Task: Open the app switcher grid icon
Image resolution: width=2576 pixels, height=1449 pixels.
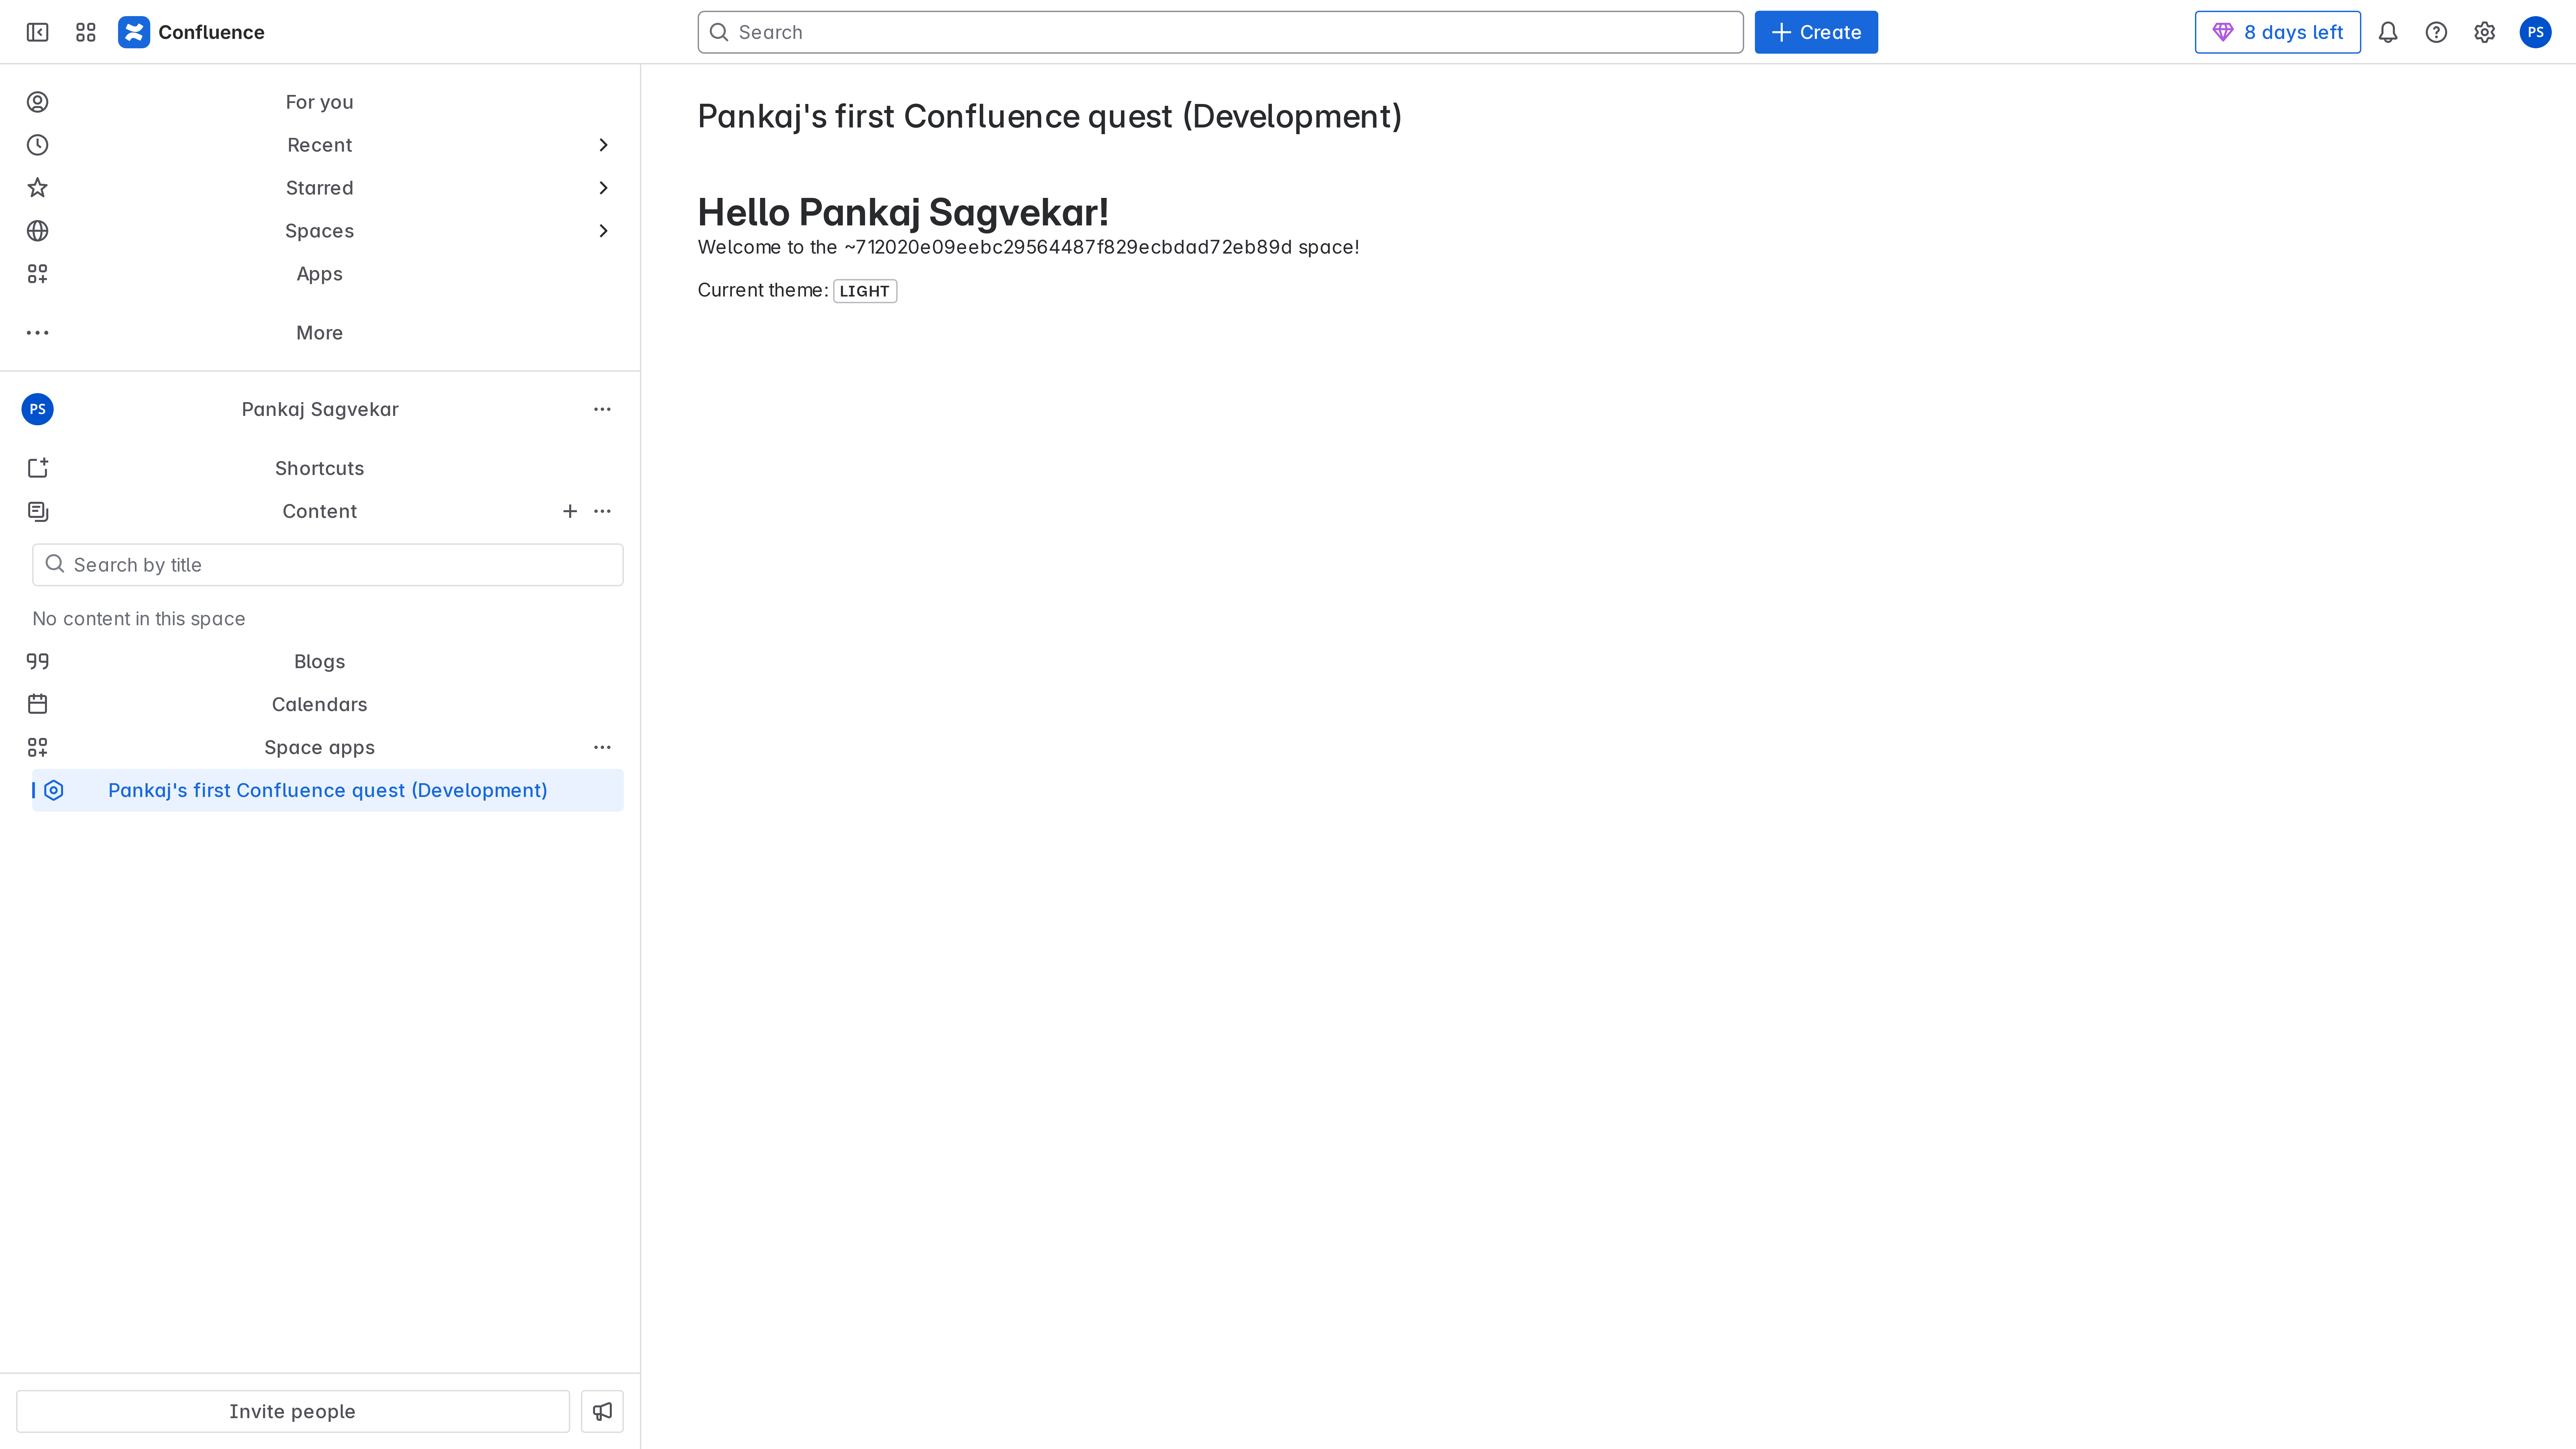Action: coord(86,32)
